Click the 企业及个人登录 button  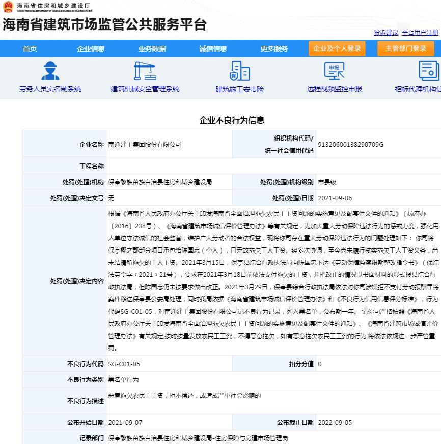point(337,48)
